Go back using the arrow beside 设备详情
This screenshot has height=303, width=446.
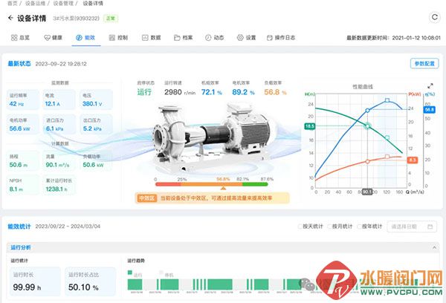[11, 18]
